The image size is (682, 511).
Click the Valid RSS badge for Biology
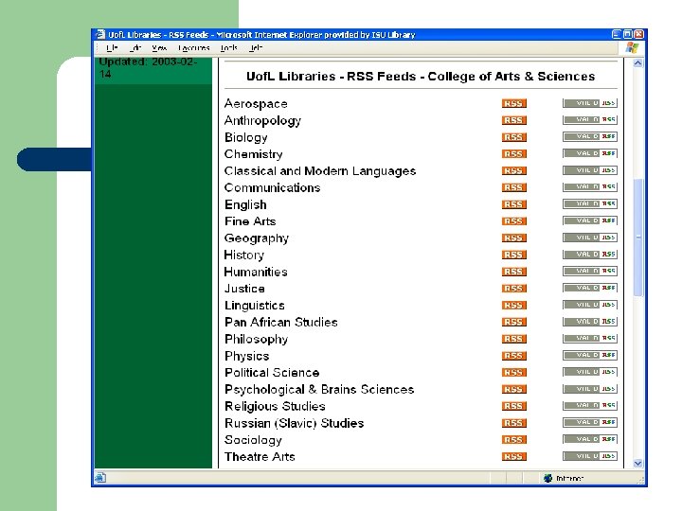click(590, 137)
